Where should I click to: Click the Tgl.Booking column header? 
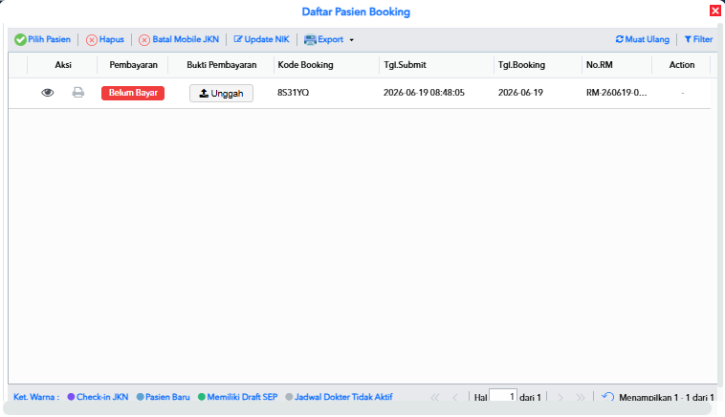click(538, 65)
